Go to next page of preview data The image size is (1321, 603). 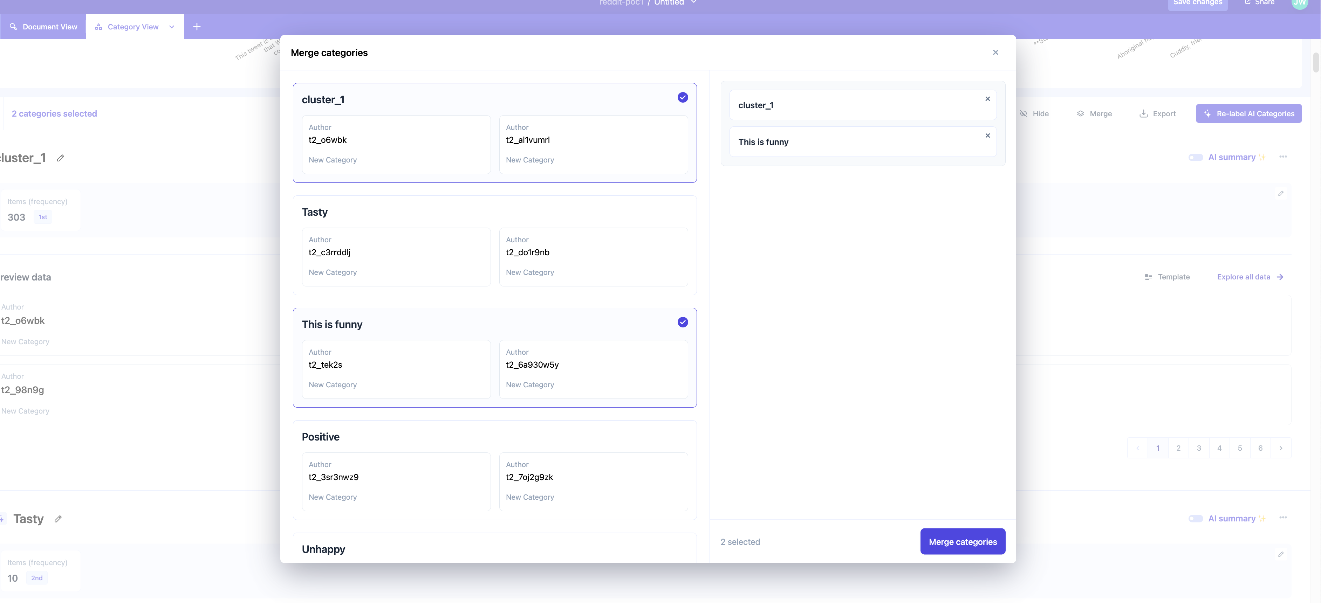1280,448
